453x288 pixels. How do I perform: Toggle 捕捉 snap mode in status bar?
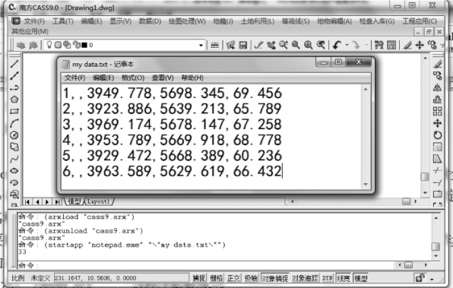[x=199, y=278]
